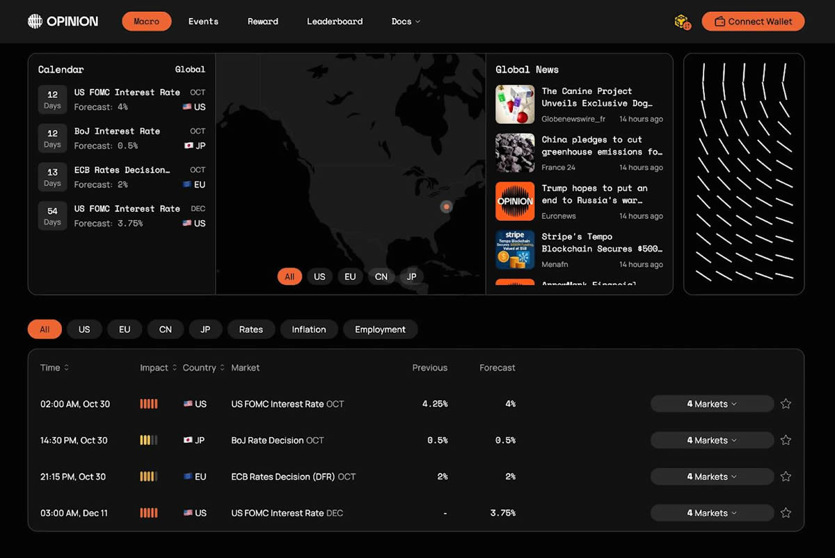Toggle the Inflation category filter

[309, 329]
